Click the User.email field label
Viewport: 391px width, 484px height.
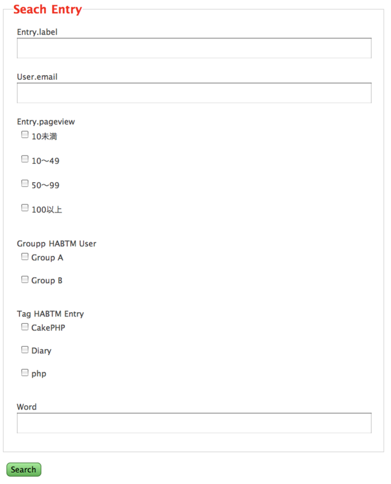[x=37, y=77]
